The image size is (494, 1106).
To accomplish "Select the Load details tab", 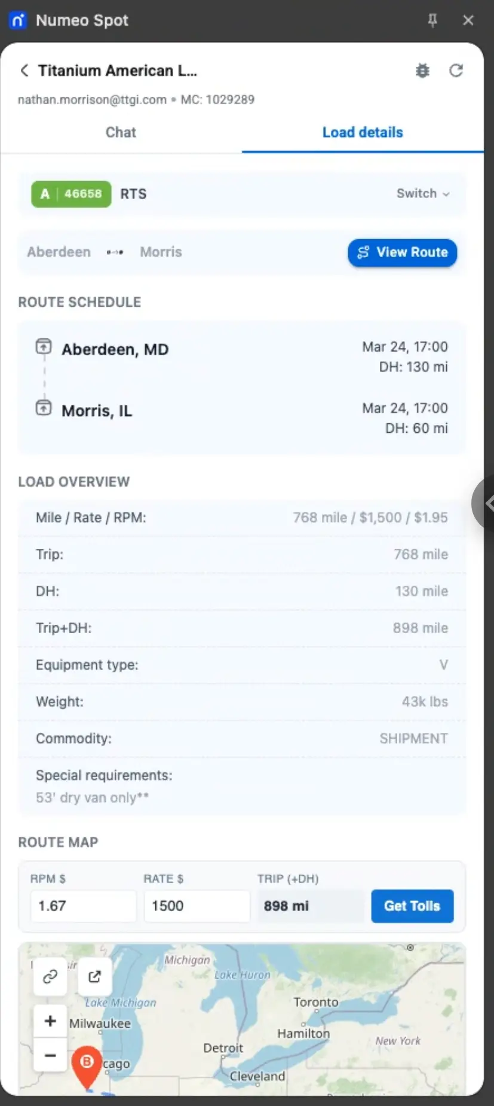I will pyautogui.click(x=363, y=132).
